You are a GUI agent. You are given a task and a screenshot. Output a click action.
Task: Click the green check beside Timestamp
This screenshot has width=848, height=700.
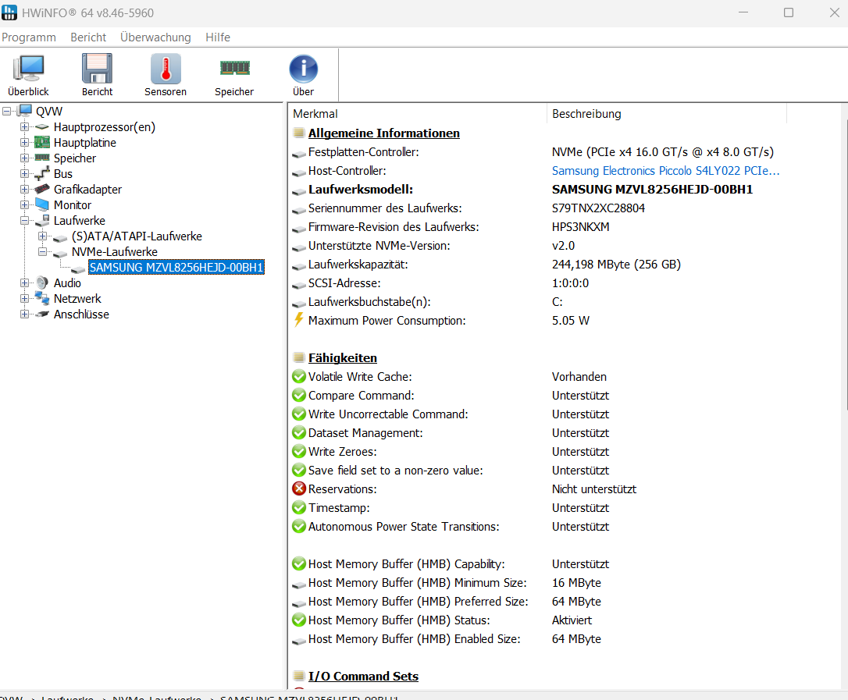[x=299, y=507]
